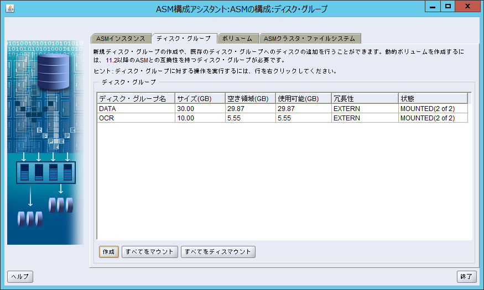
Task: Click MOUNTED(2 of 2) status of DATA
Action: [x=433, y=108]
